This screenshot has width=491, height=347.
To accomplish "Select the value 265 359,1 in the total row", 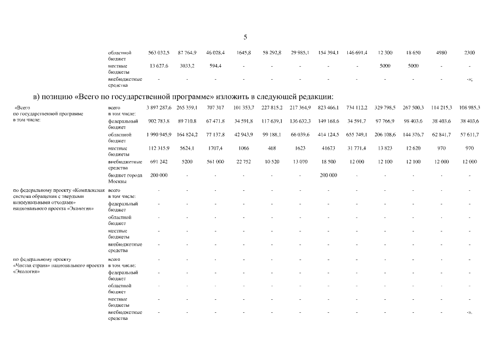I will click(187, 108).
